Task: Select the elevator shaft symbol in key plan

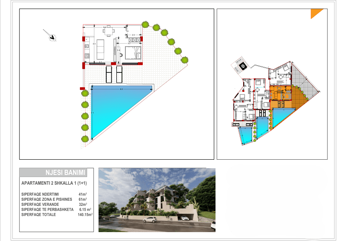Action: coord(243,66)
